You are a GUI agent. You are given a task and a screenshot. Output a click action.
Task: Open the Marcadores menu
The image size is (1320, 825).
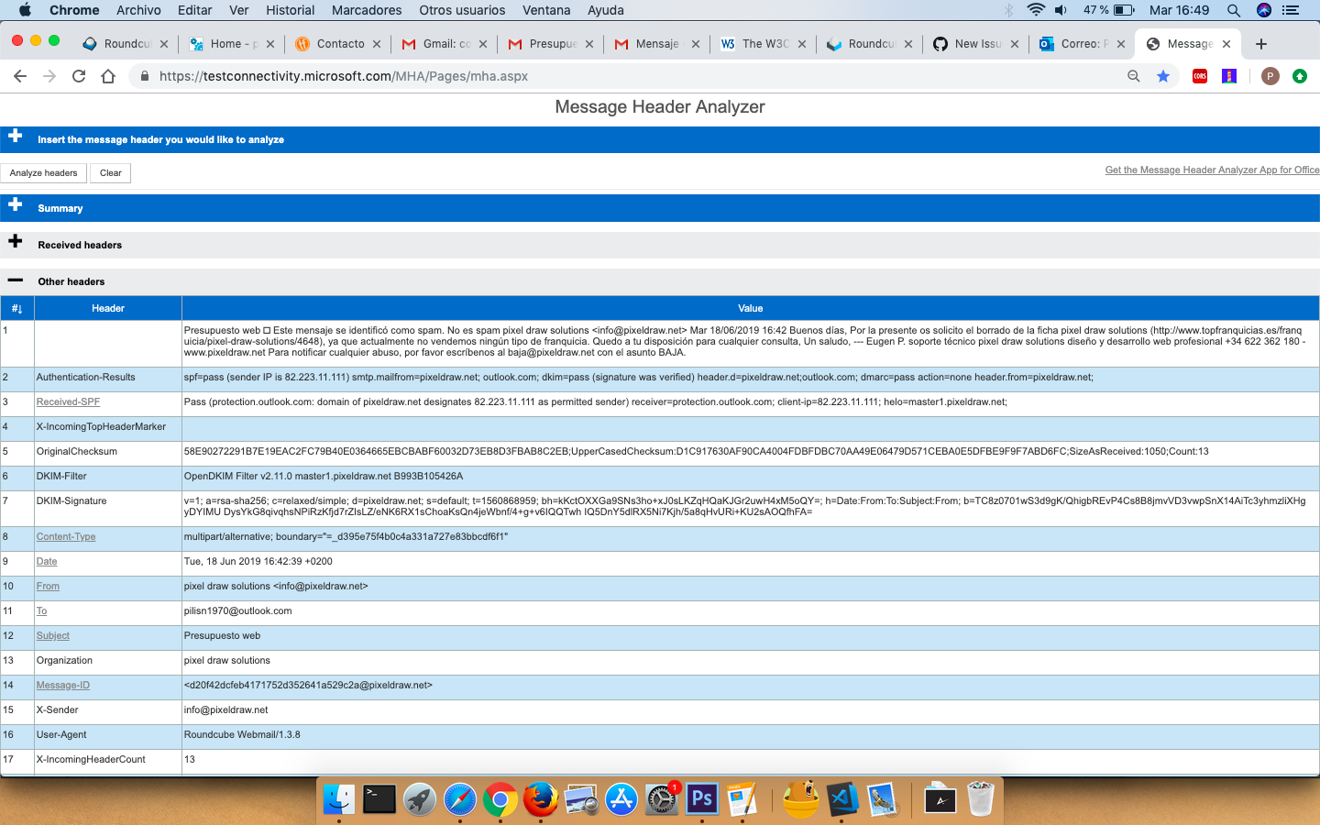[367, 10]
